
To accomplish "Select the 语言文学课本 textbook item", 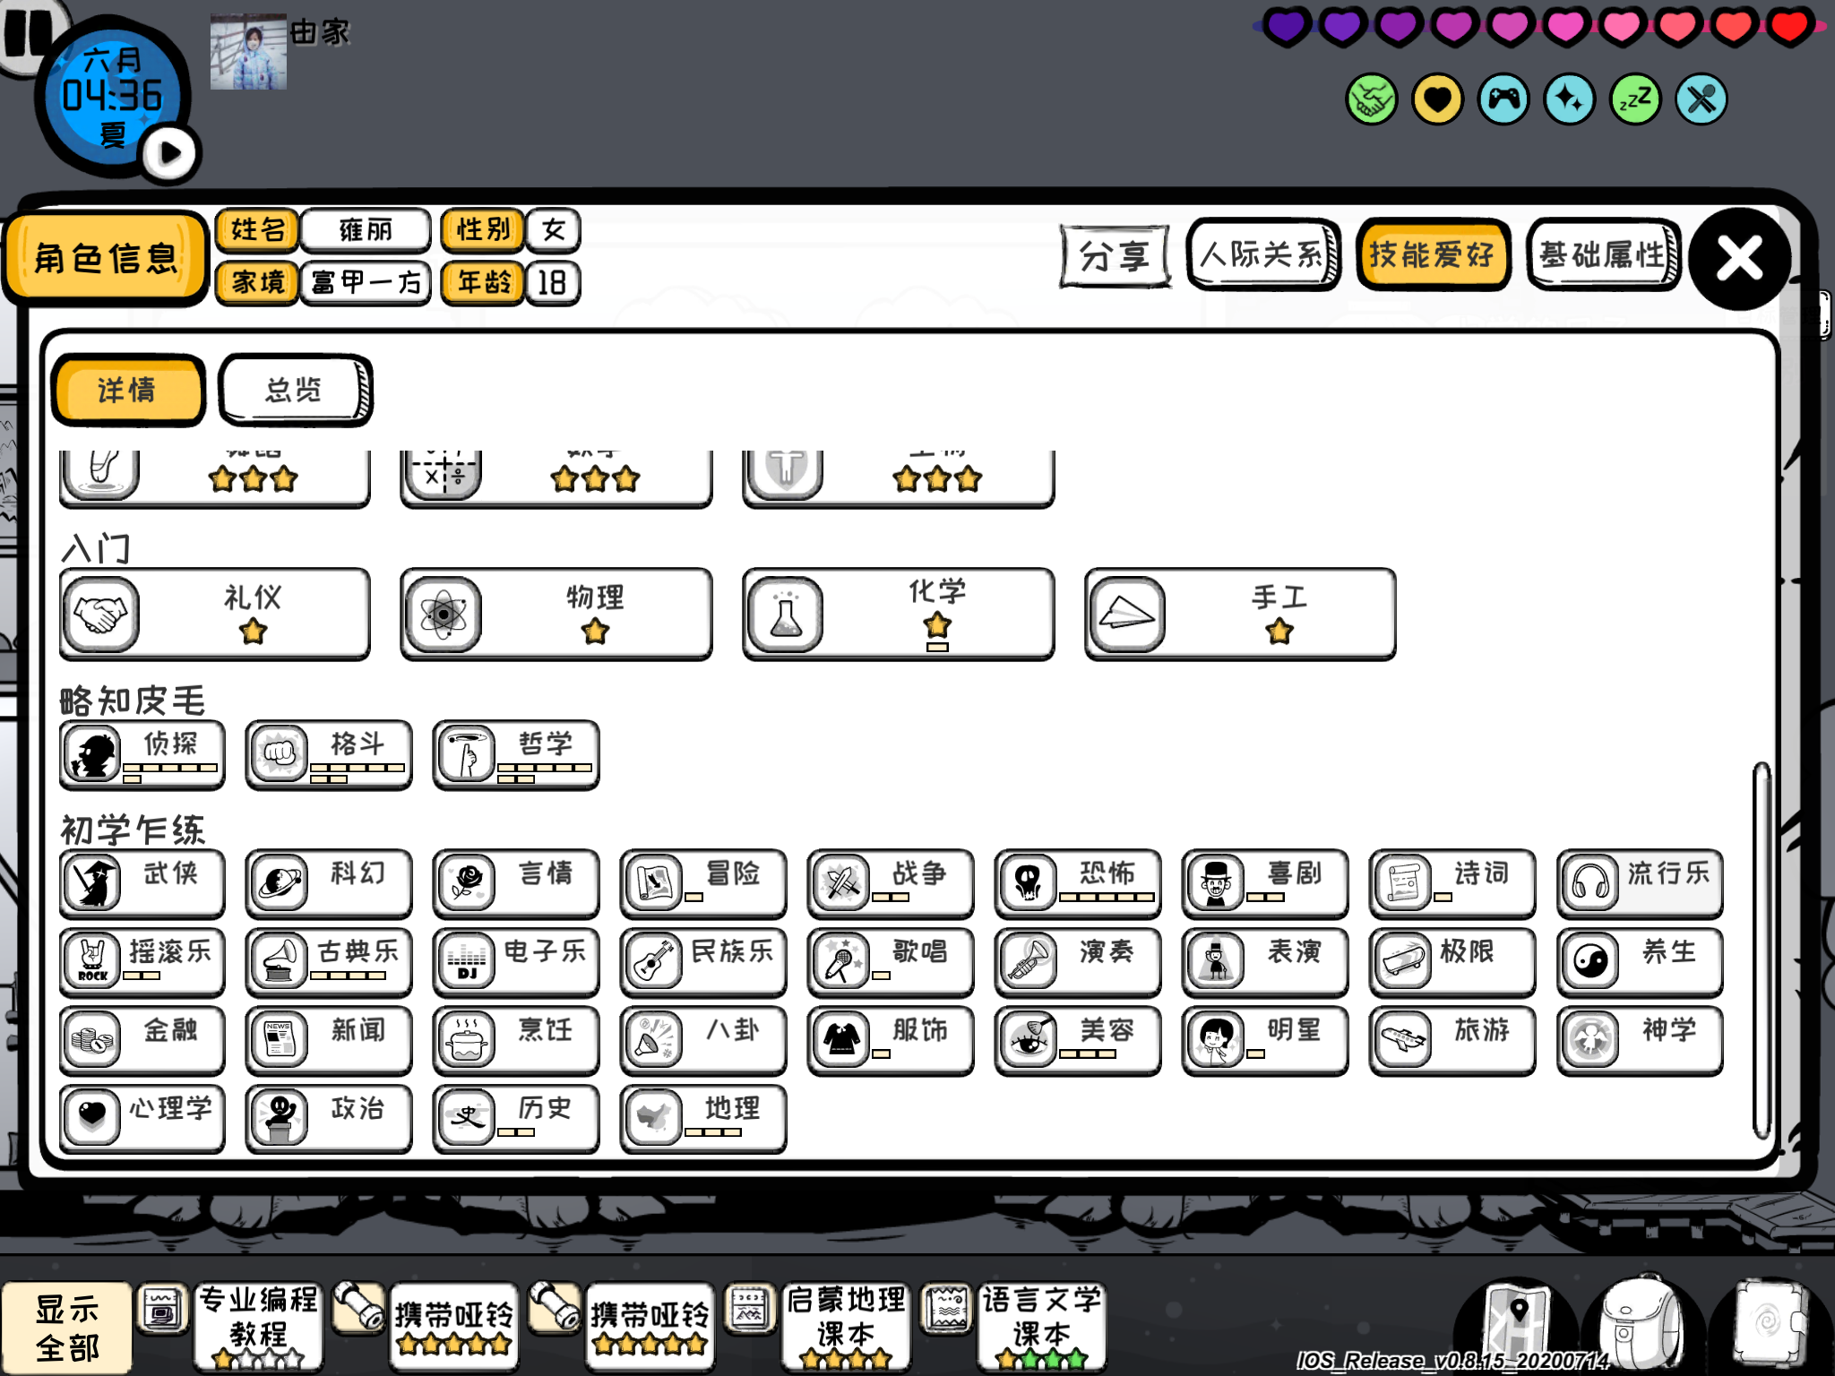I will tap(1041, 1329).
